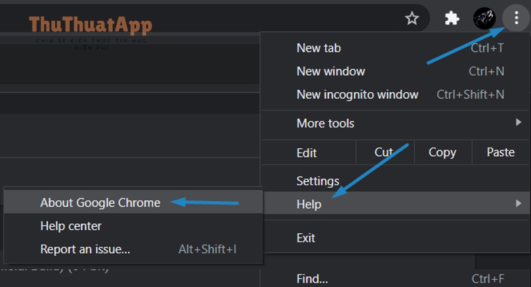
Task: Open the Extensions puzzle icon
Action: [x=452, y=18]
